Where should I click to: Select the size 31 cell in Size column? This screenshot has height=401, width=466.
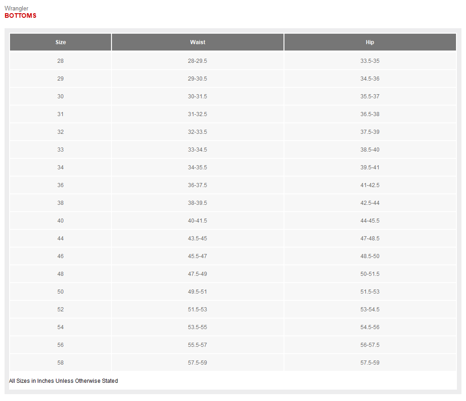[x=61, y=114]
